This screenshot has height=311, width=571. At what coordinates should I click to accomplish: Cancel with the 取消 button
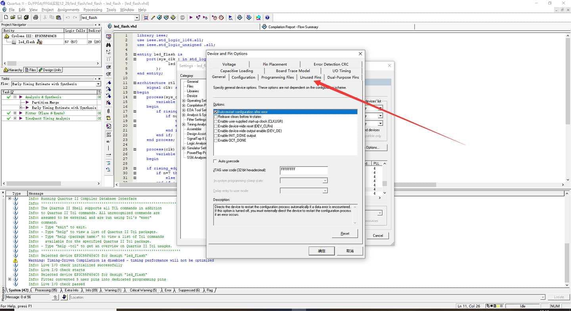[x=350, y=251]
